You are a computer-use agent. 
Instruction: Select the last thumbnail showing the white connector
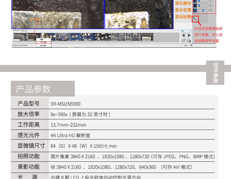point(146,37)
